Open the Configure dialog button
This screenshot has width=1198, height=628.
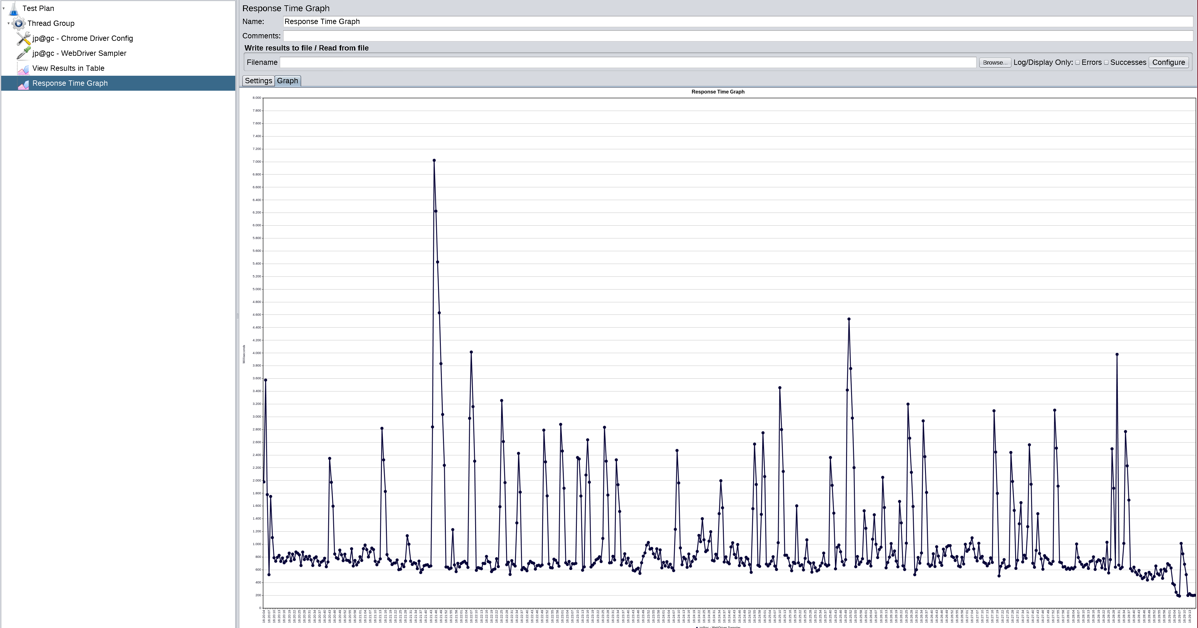(x=1168, y=63)
